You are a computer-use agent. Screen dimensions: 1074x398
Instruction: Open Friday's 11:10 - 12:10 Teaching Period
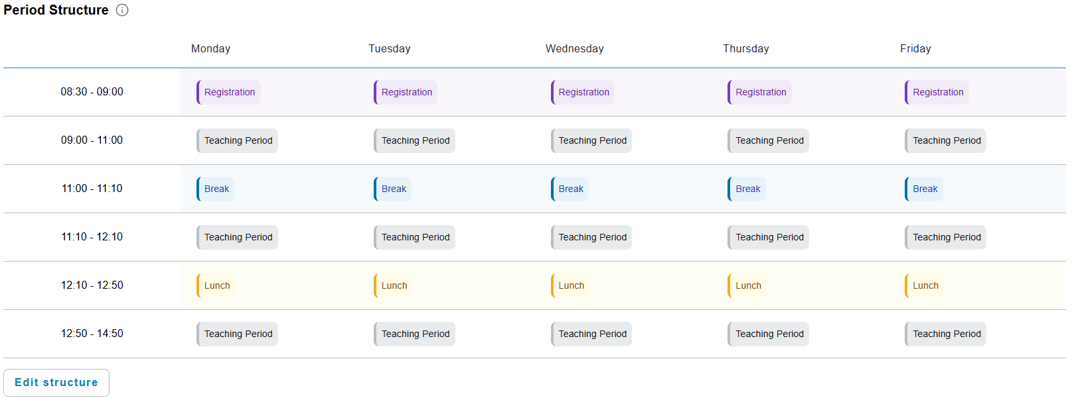point(945,237)
